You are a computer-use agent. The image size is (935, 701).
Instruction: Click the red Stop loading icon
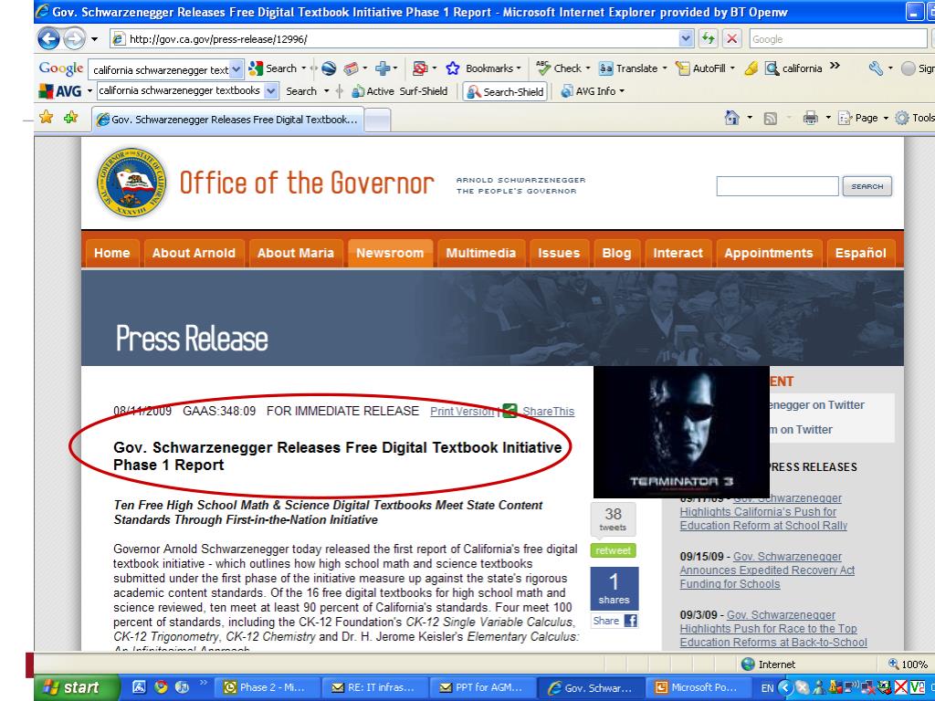pos(731,38)
